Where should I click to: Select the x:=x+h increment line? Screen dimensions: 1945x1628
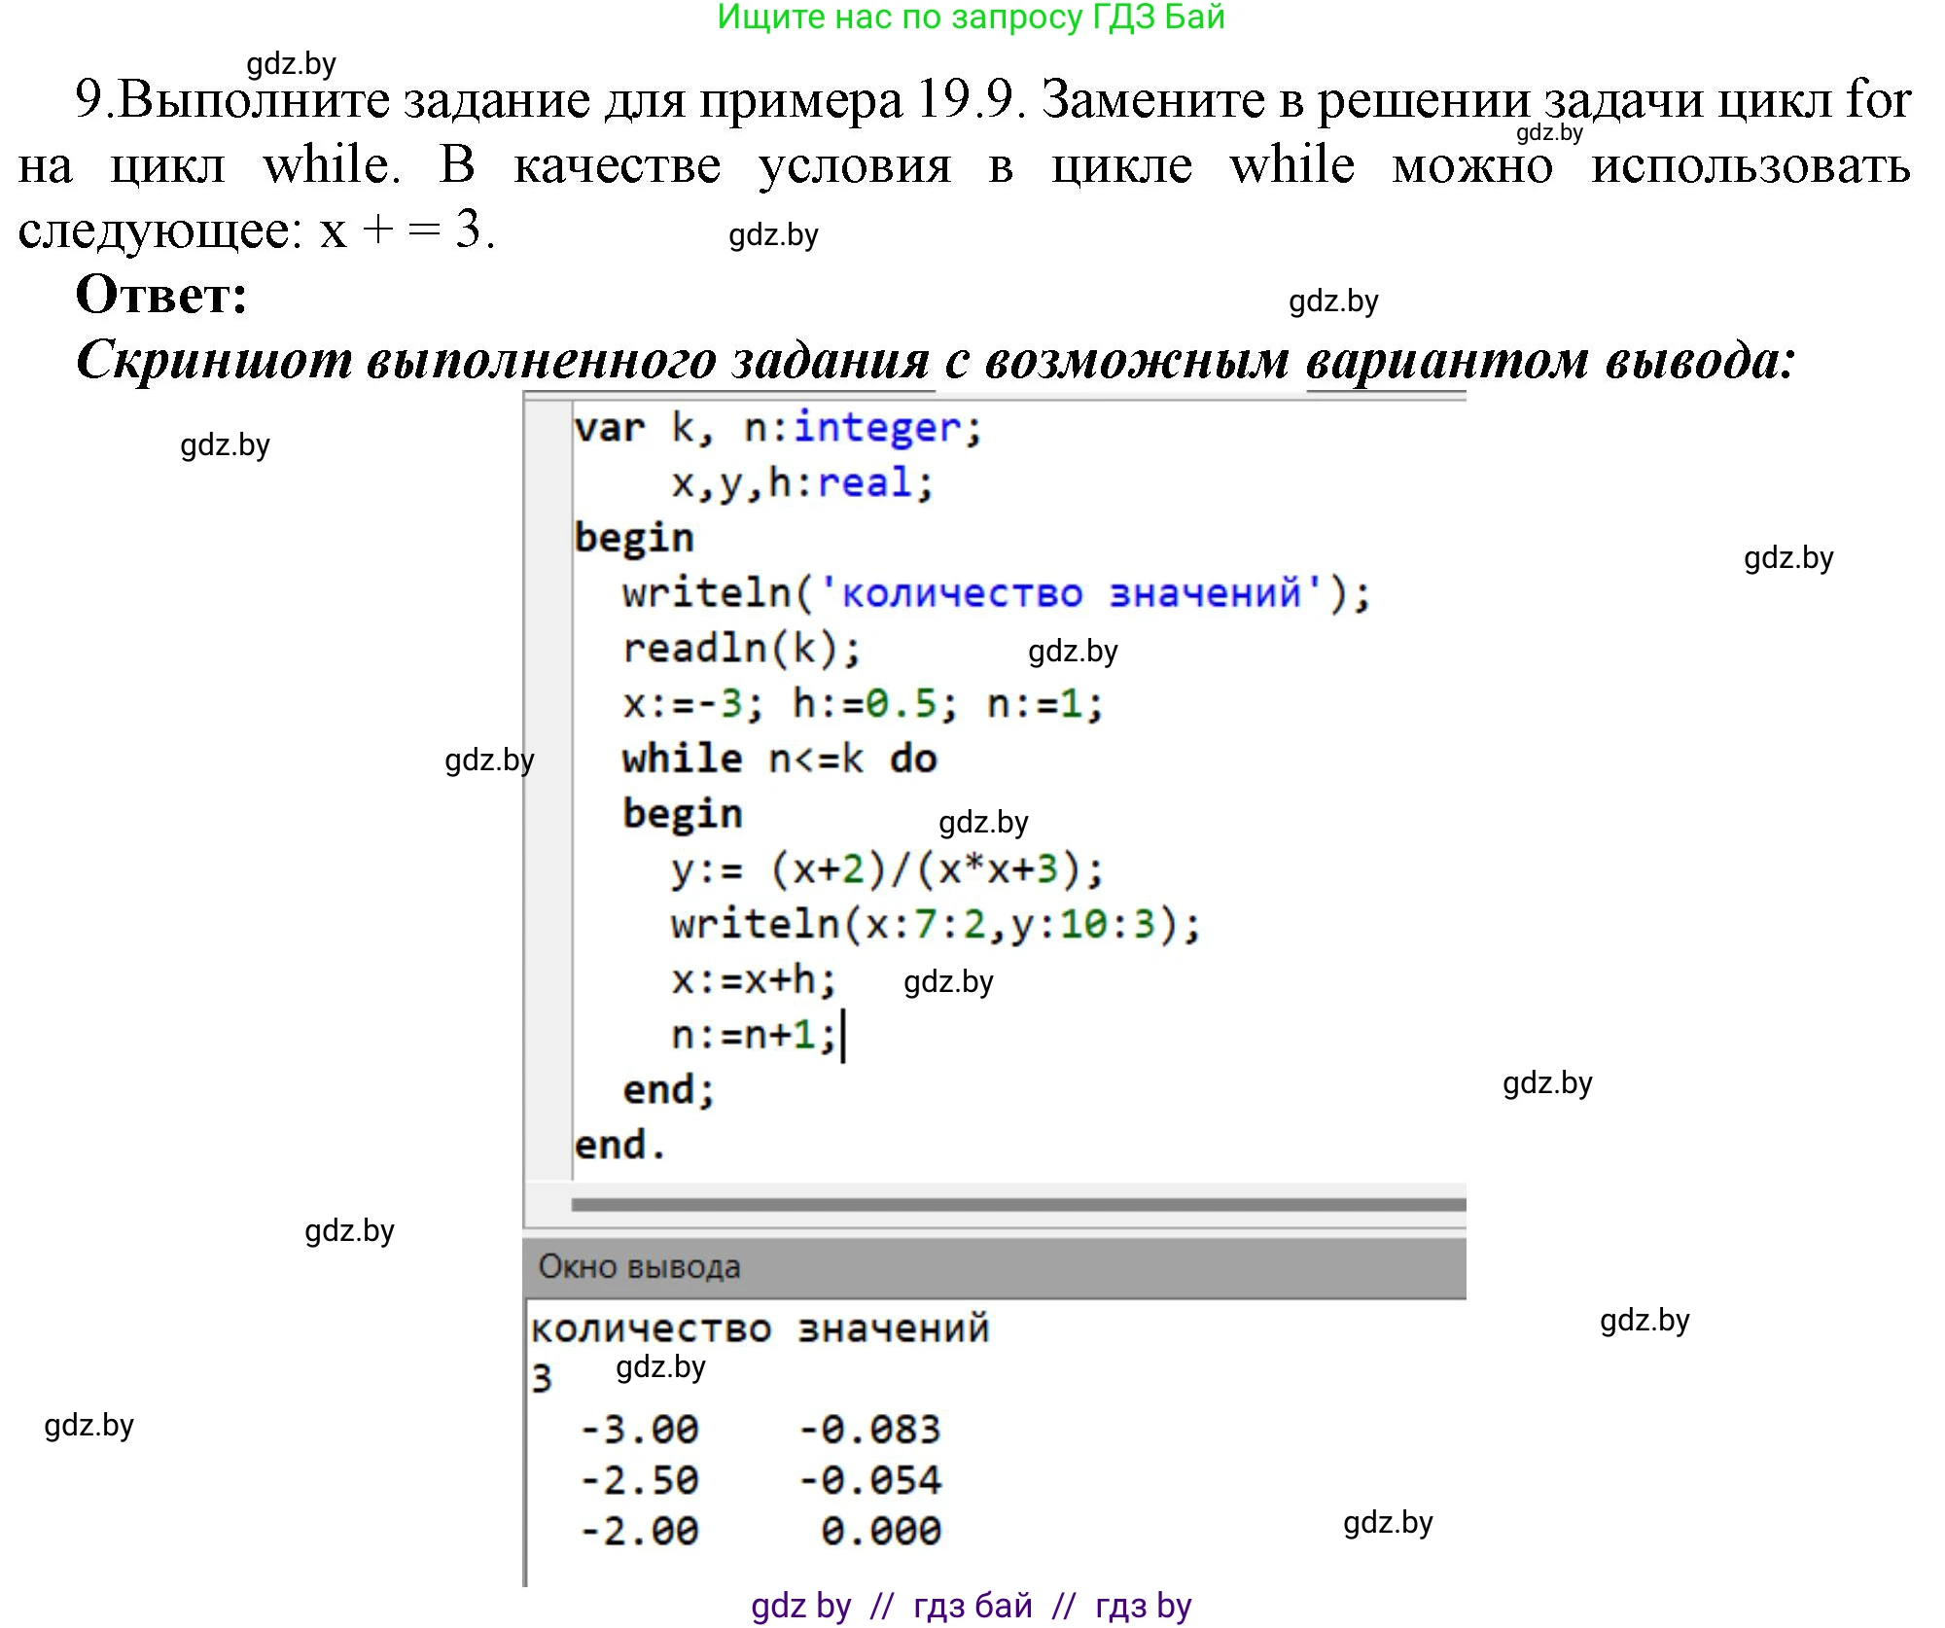coord(749,982)
